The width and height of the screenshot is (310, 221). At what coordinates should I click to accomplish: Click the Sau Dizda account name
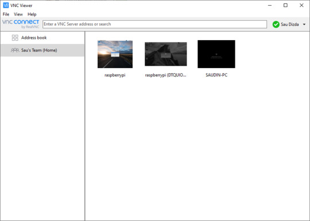tap(290, 25)
